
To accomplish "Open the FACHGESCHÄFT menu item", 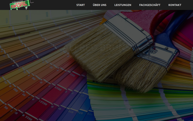I will (150, 5).
